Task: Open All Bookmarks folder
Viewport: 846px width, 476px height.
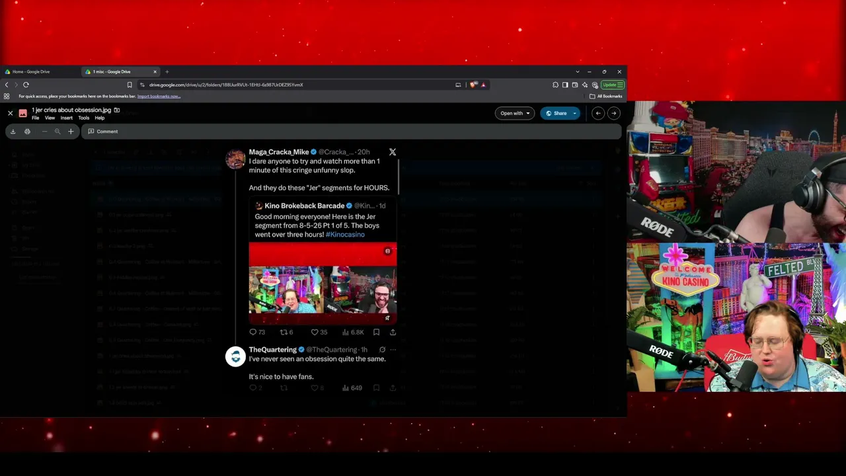Action: pyautogui.click(x=606, y=97)
